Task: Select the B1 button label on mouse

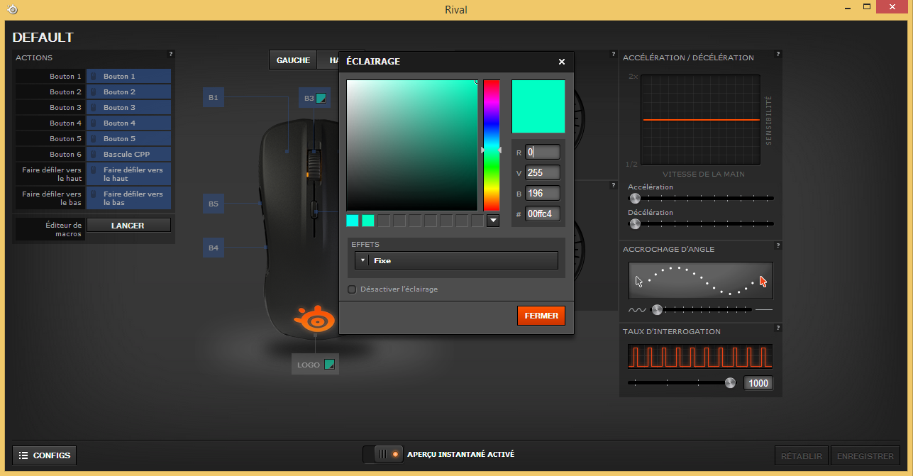Action: coord(214,97)
